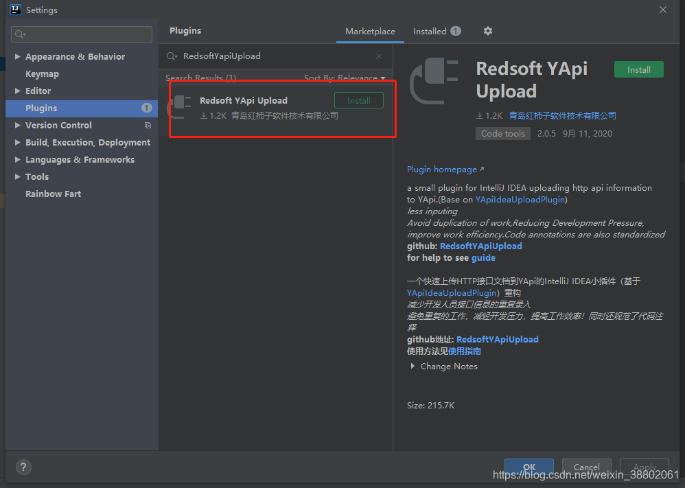Open RedsoftYApiUpload link after github地址
Screen dimensions: 685x488
[x=497, y=340]
